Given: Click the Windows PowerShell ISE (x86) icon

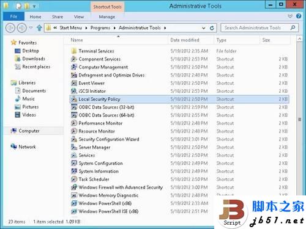Looking at the screenshot, I should pos(74,211).
